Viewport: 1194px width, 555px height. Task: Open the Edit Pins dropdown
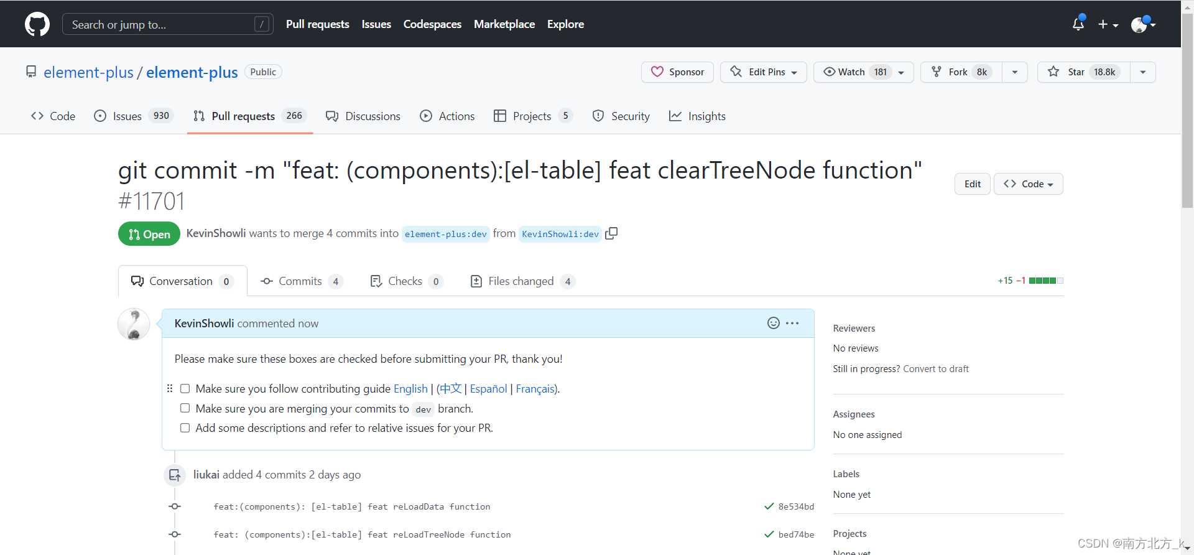pos(763,72)
